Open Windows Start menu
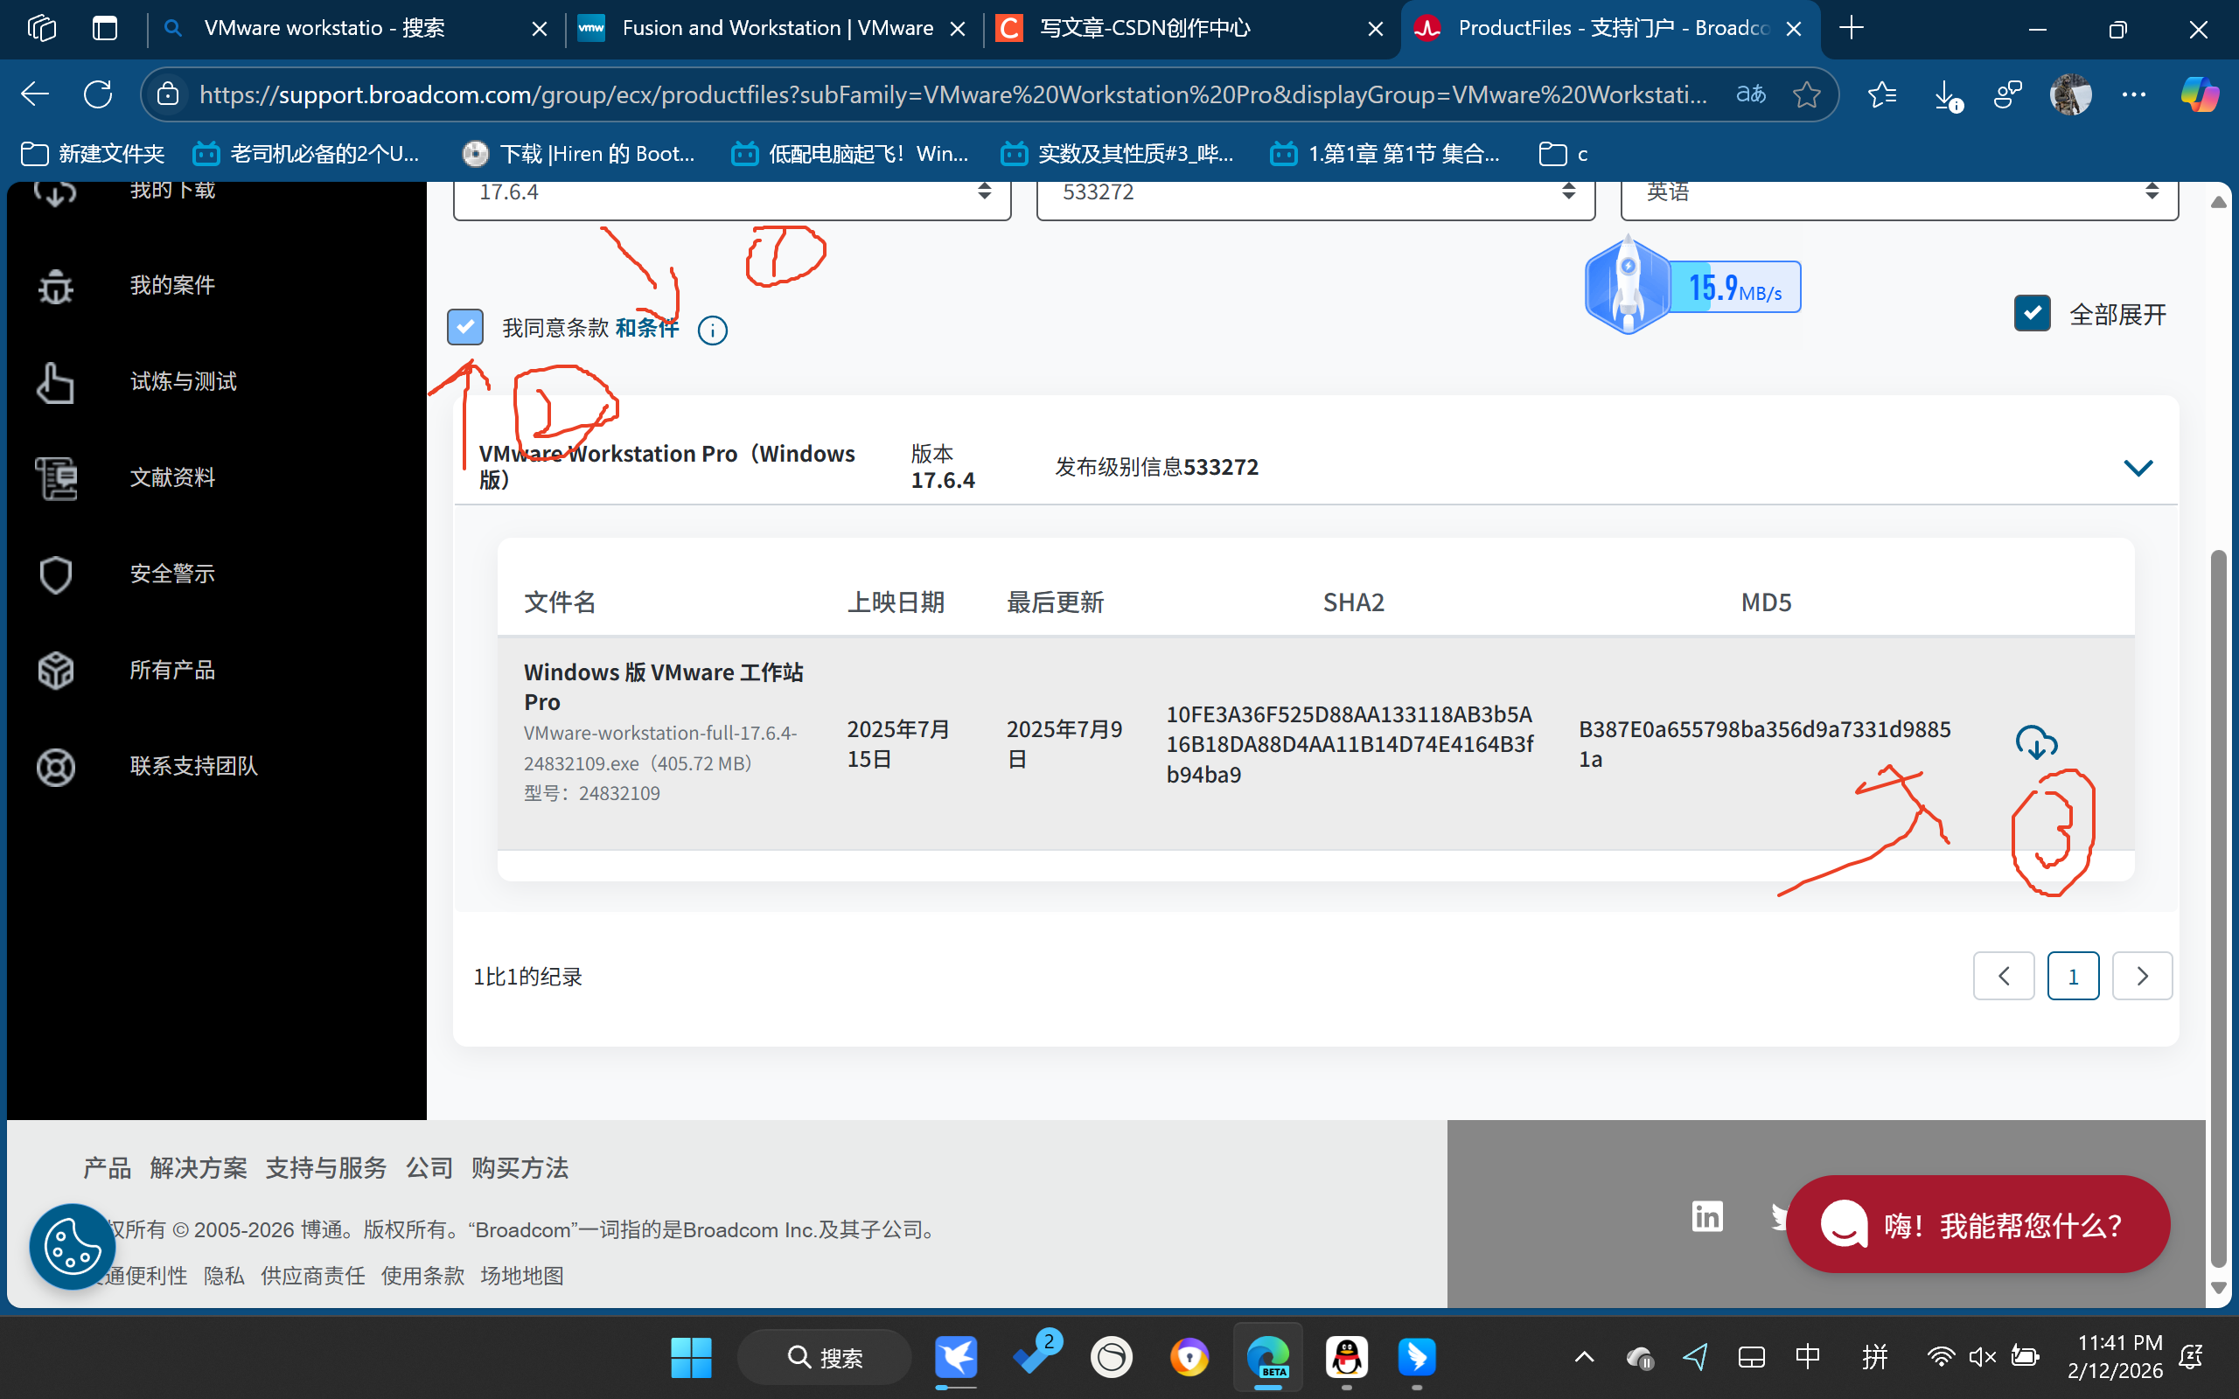2239x1399 pixels. (691, 1357)
